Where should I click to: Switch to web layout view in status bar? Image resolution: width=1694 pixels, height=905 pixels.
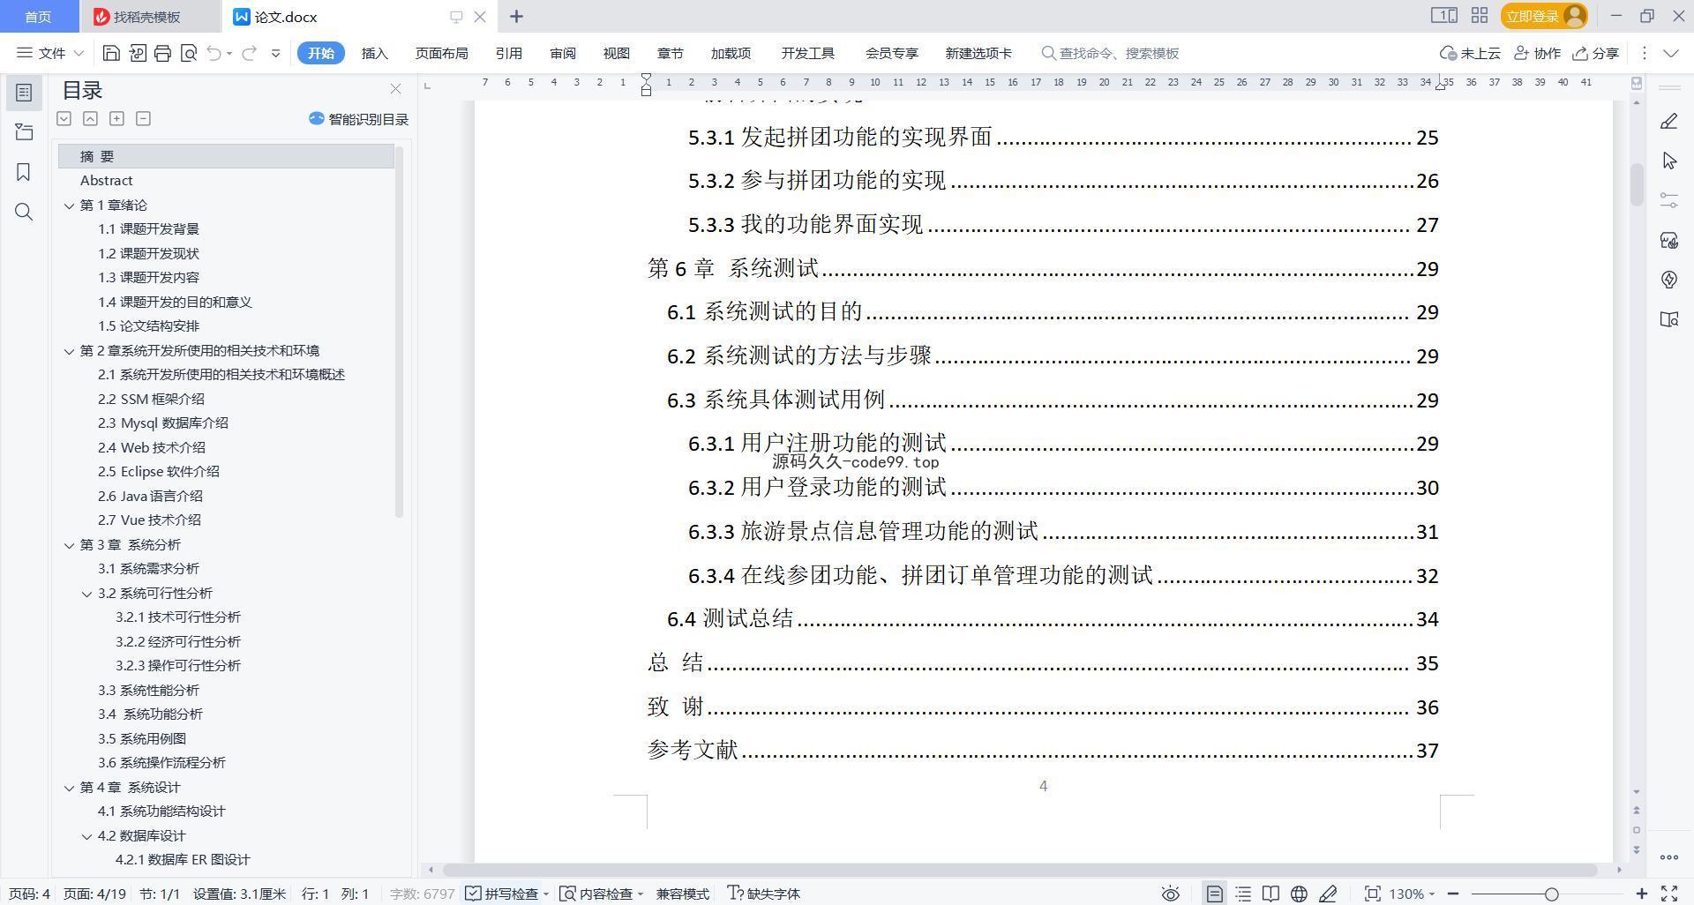tap(1299, 894)
